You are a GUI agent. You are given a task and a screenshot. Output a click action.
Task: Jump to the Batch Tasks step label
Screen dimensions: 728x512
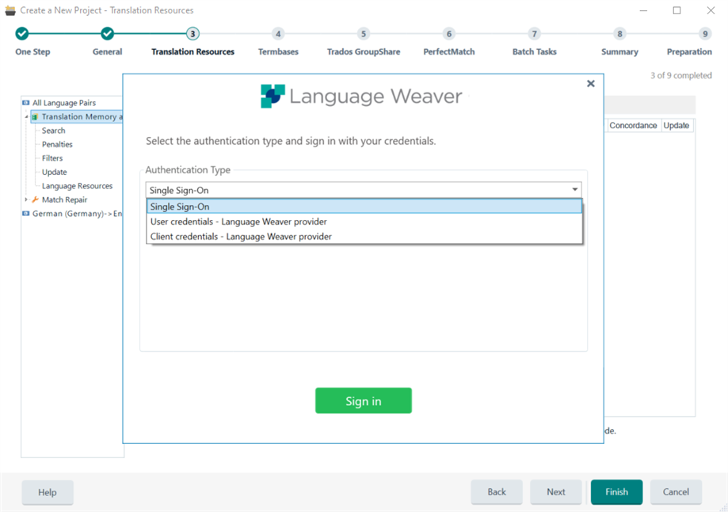535,52
